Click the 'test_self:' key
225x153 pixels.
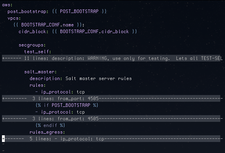[37, 52]
